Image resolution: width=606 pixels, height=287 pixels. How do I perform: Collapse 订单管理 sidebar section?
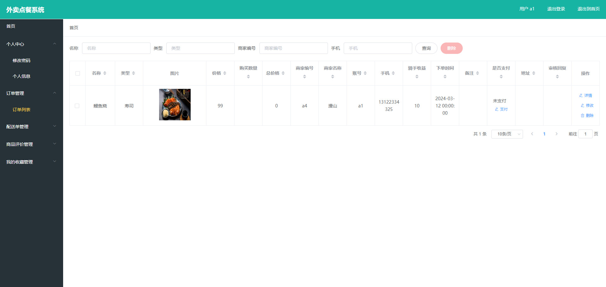point(32,93)
